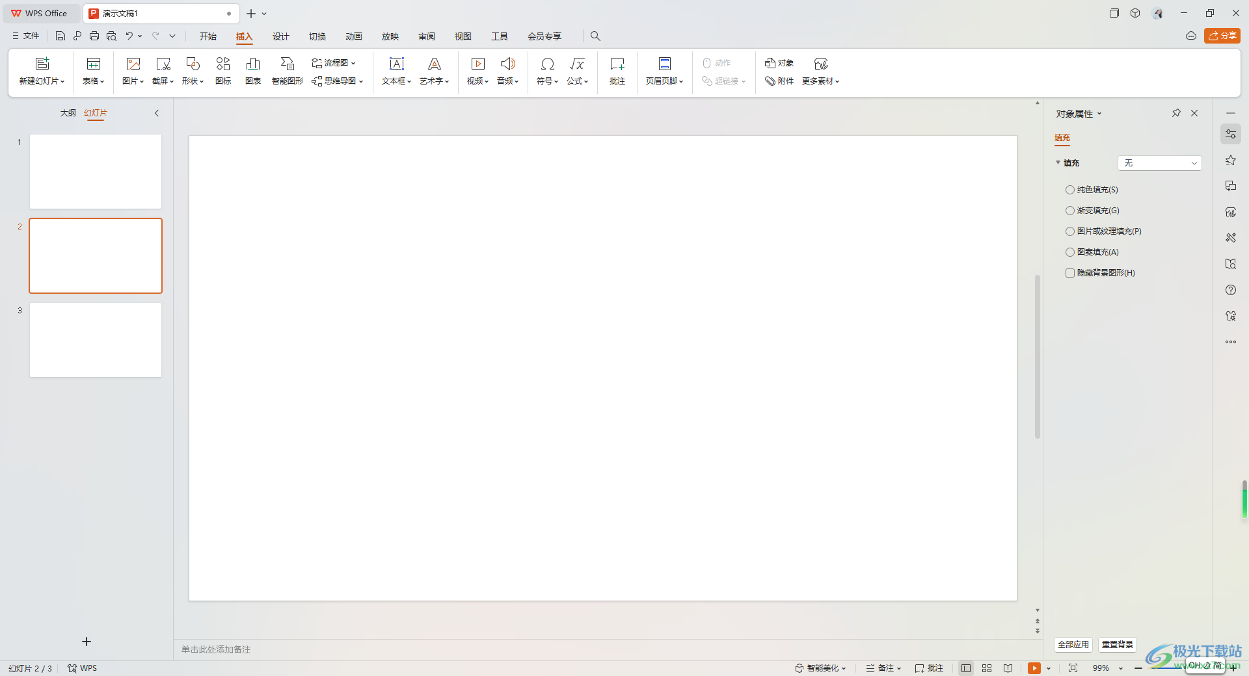This screenshot has height=676, width=1249.
Task: Open the search magnifier in menu bar
Action: 595,36
